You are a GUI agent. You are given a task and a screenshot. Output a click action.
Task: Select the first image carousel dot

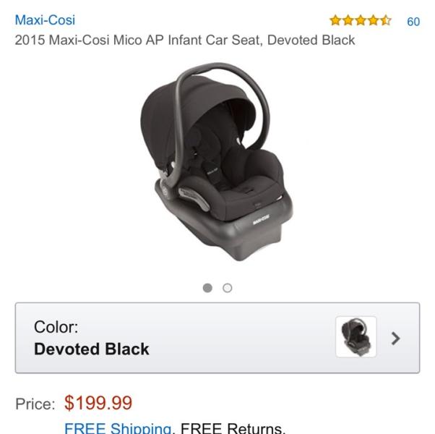[207, 288]
